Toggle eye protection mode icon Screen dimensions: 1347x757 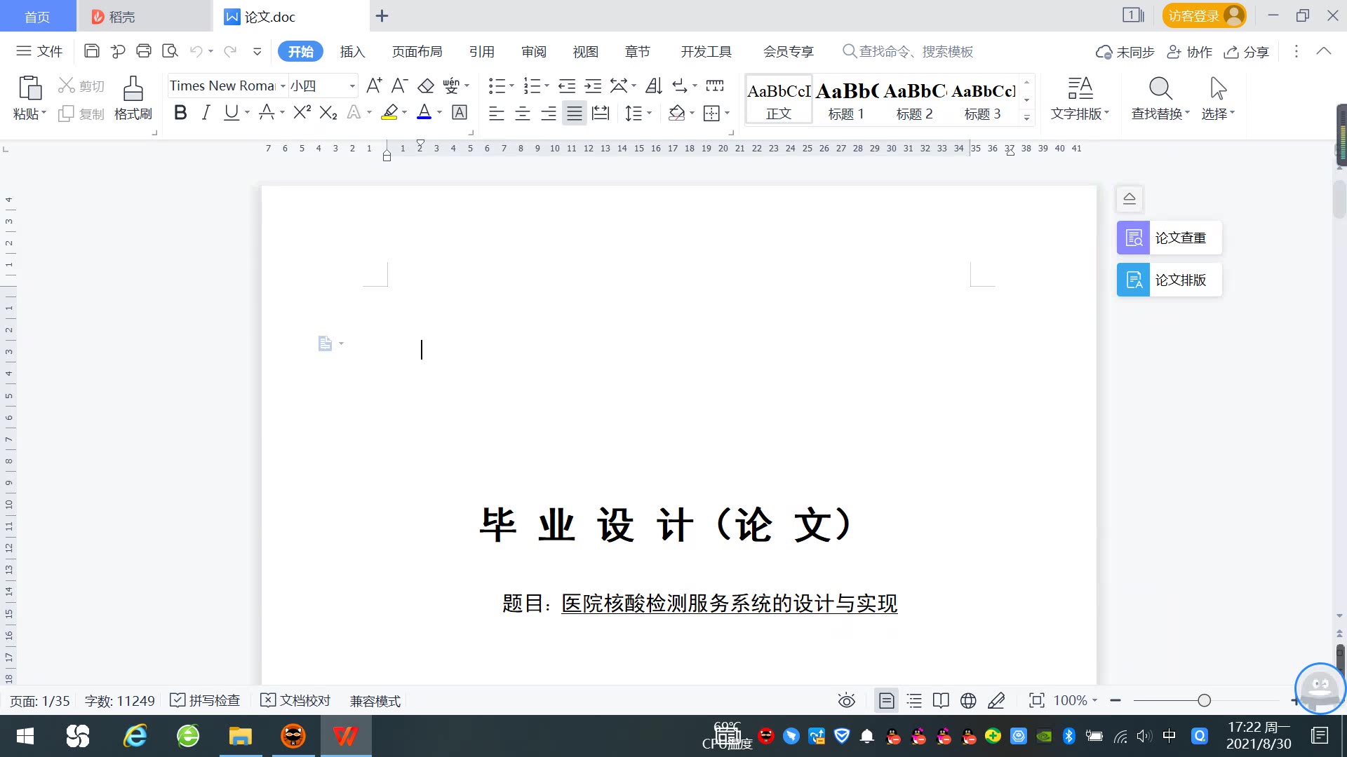846,700
